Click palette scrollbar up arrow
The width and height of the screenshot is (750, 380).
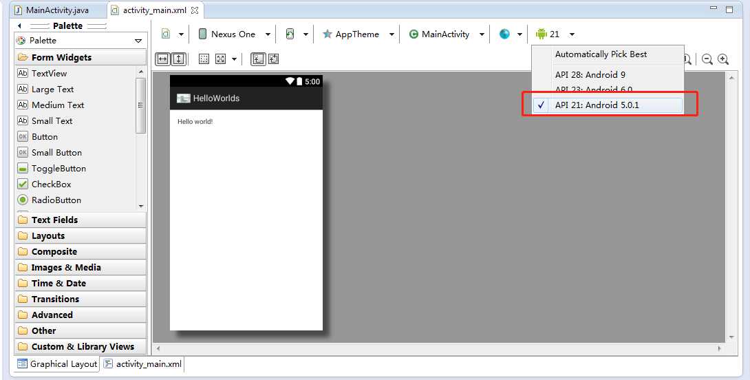point(140,72)
